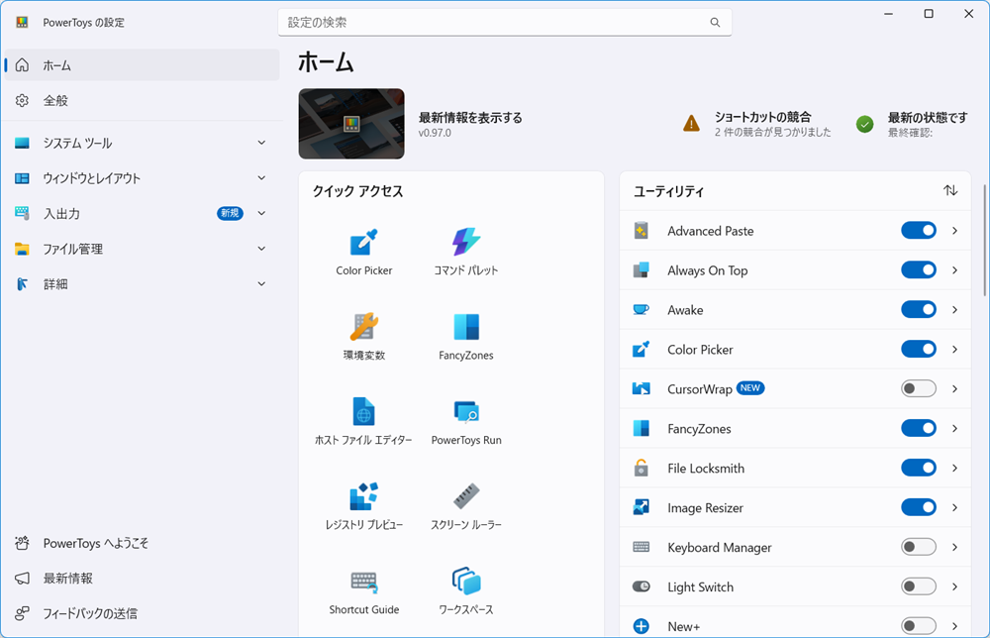The height and width of the screenshot is (638, 990).
Task: Sort the ユーティリティ list
Action: (x=948, y=191)
